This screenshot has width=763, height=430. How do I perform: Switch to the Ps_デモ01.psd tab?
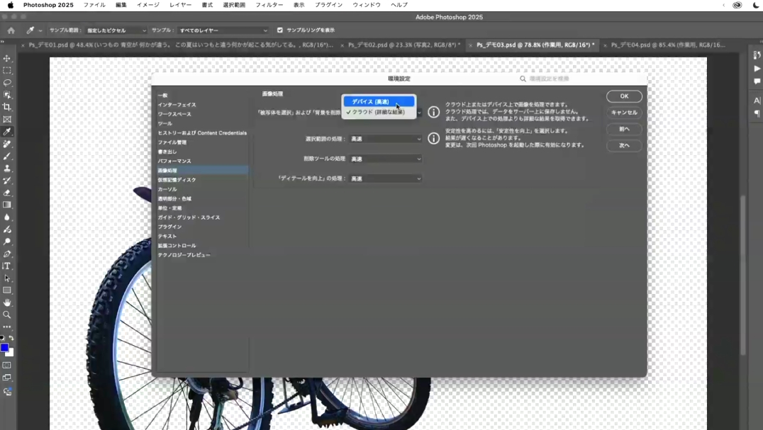click(181, 45)
